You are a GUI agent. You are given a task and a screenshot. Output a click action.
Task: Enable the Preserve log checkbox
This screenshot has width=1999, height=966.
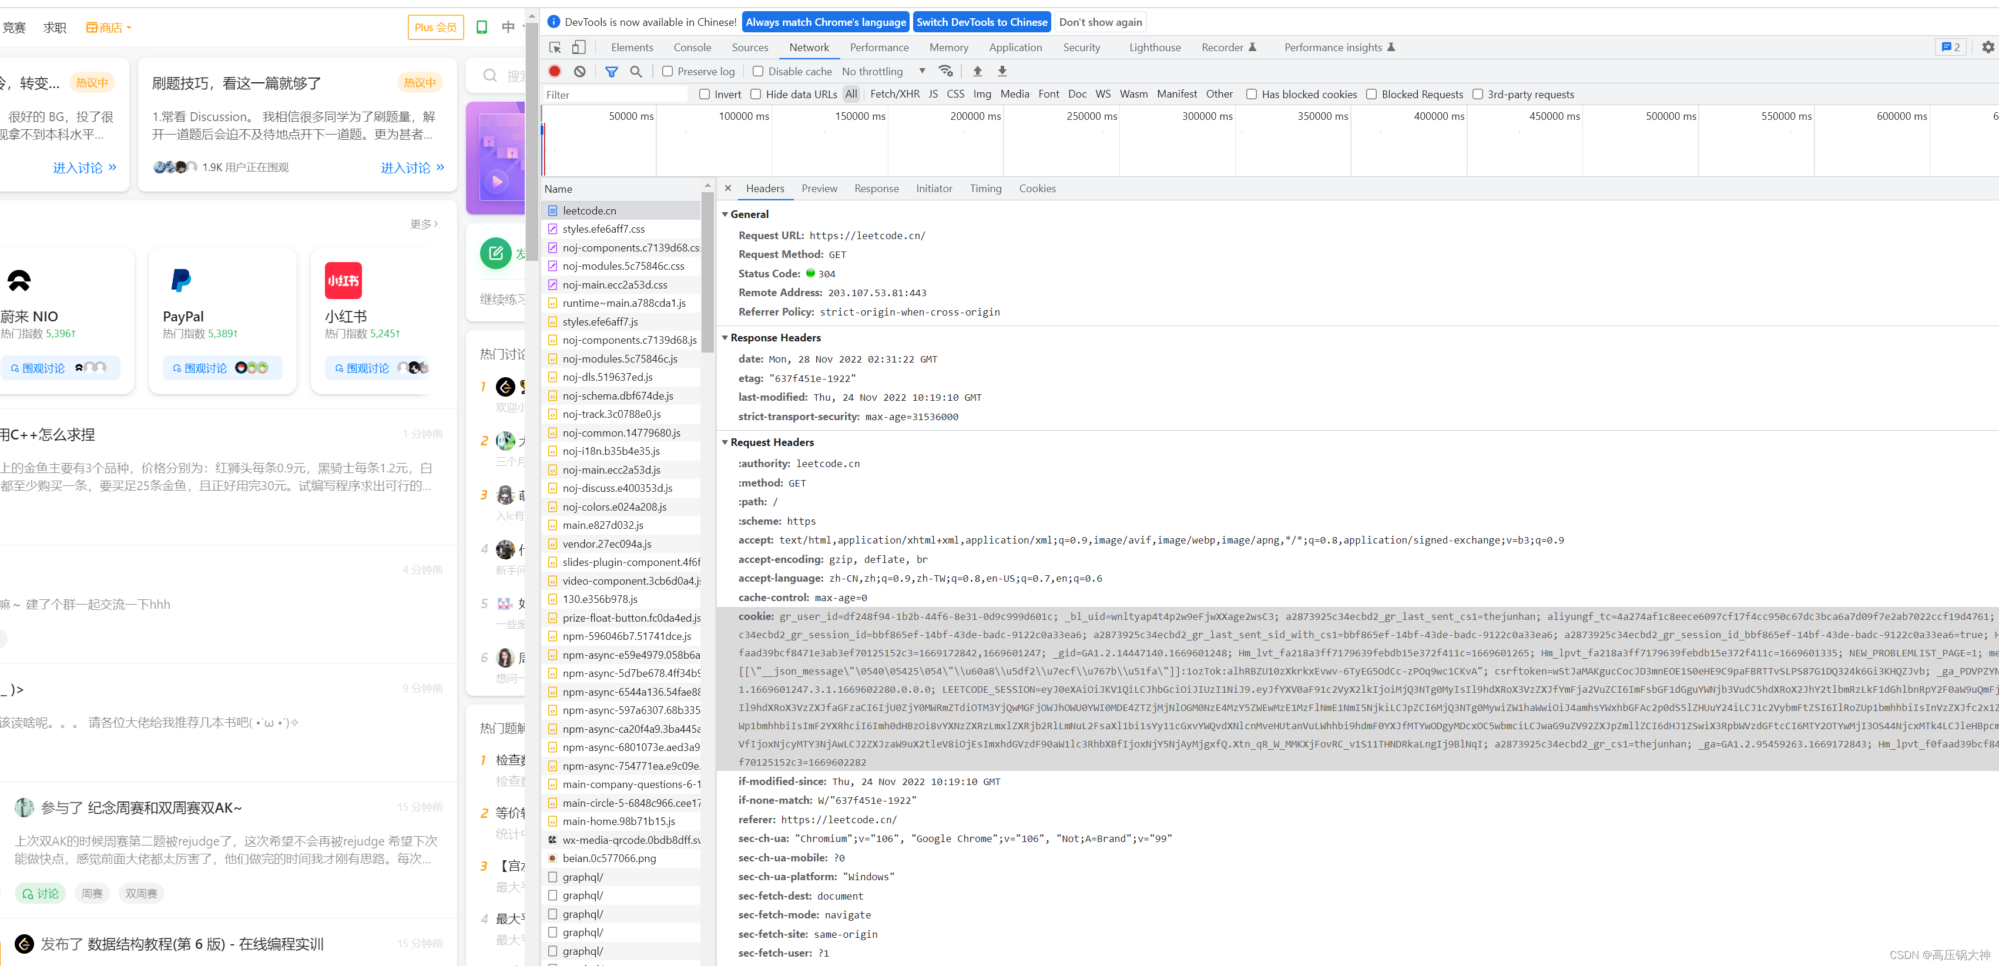(668, 71)
